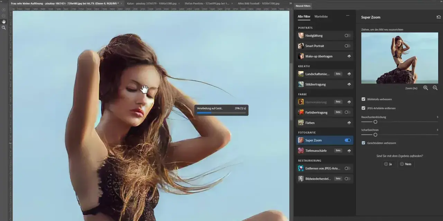Click the minus zoom-out tool in left toolbar

(x=3, y=16)
